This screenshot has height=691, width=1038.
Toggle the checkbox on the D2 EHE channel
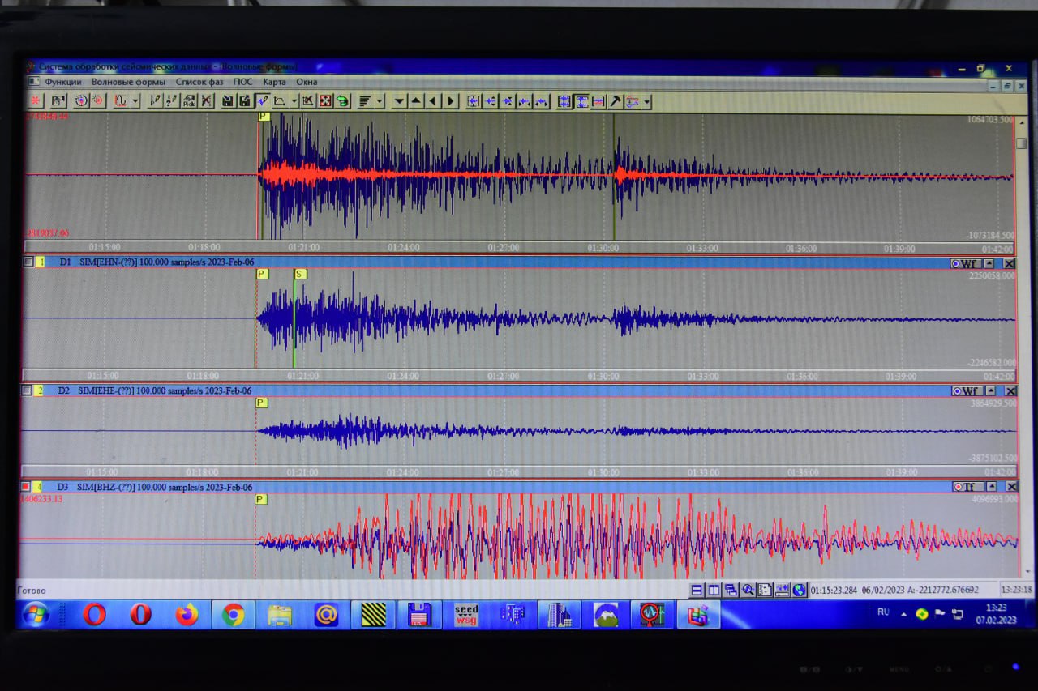(x=27, y=390)
